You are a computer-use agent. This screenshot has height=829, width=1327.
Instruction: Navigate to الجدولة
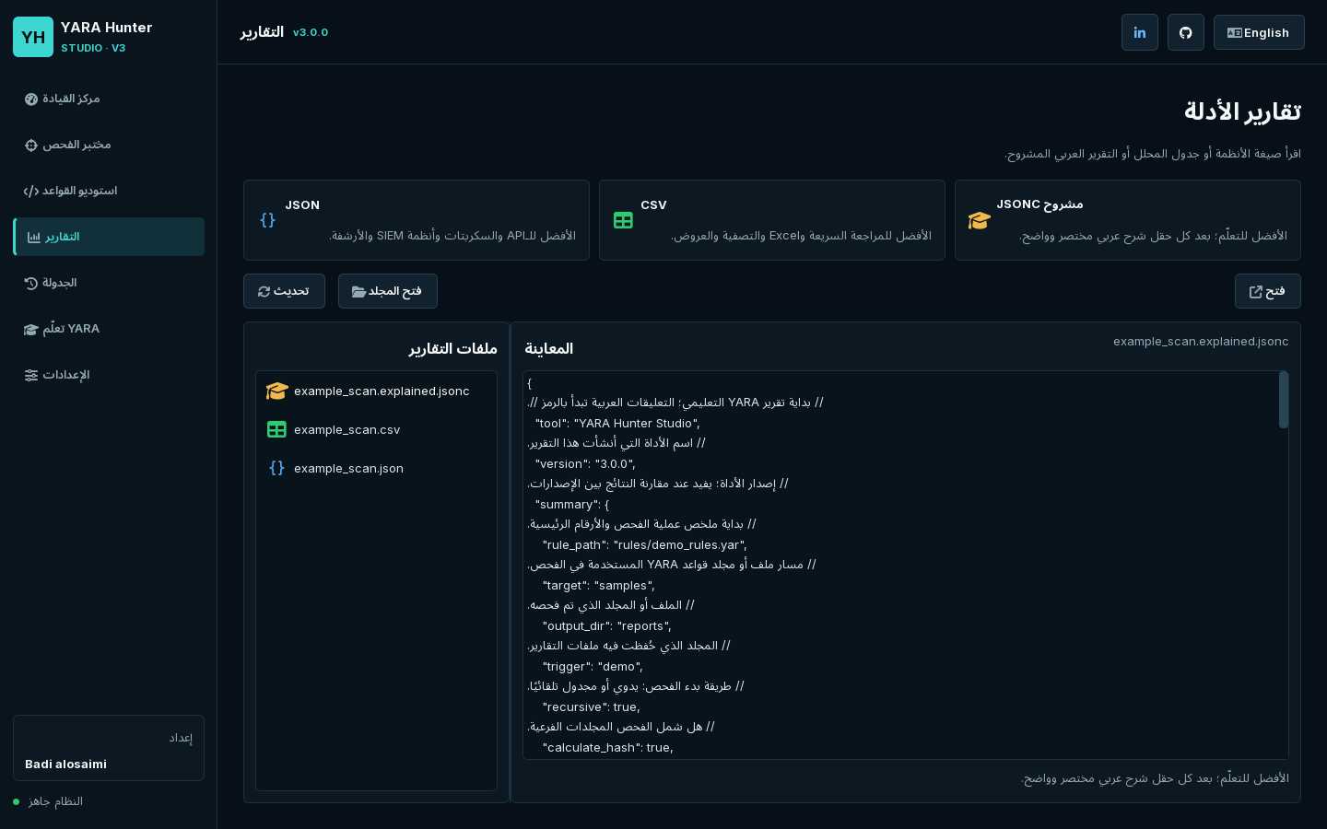109,283
